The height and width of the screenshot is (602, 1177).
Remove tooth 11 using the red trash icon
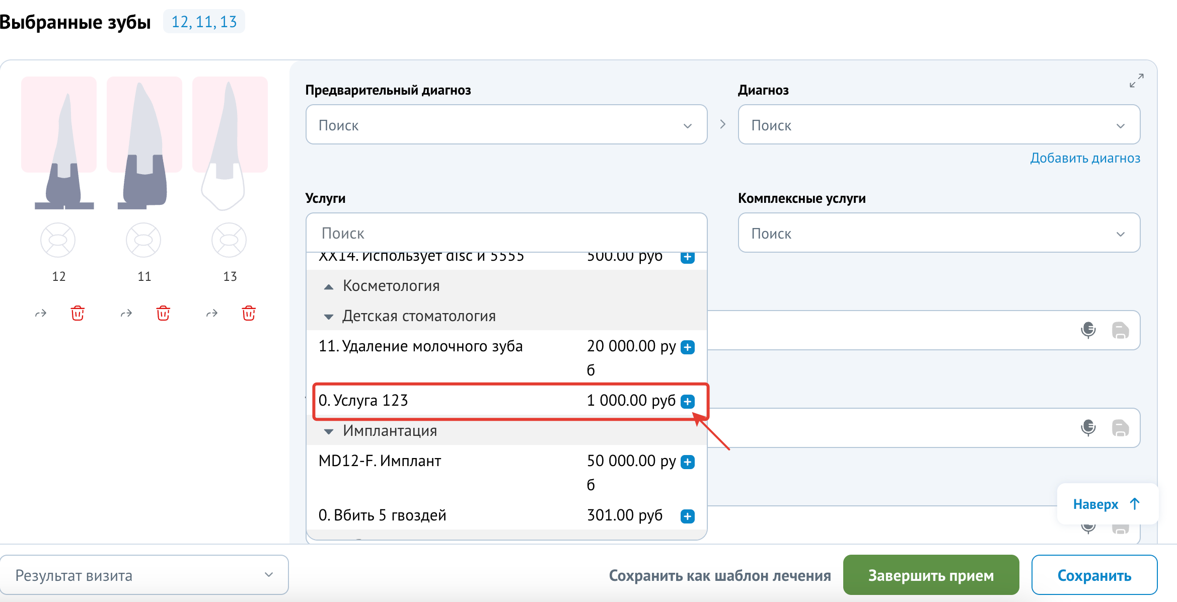click(163, 313)
